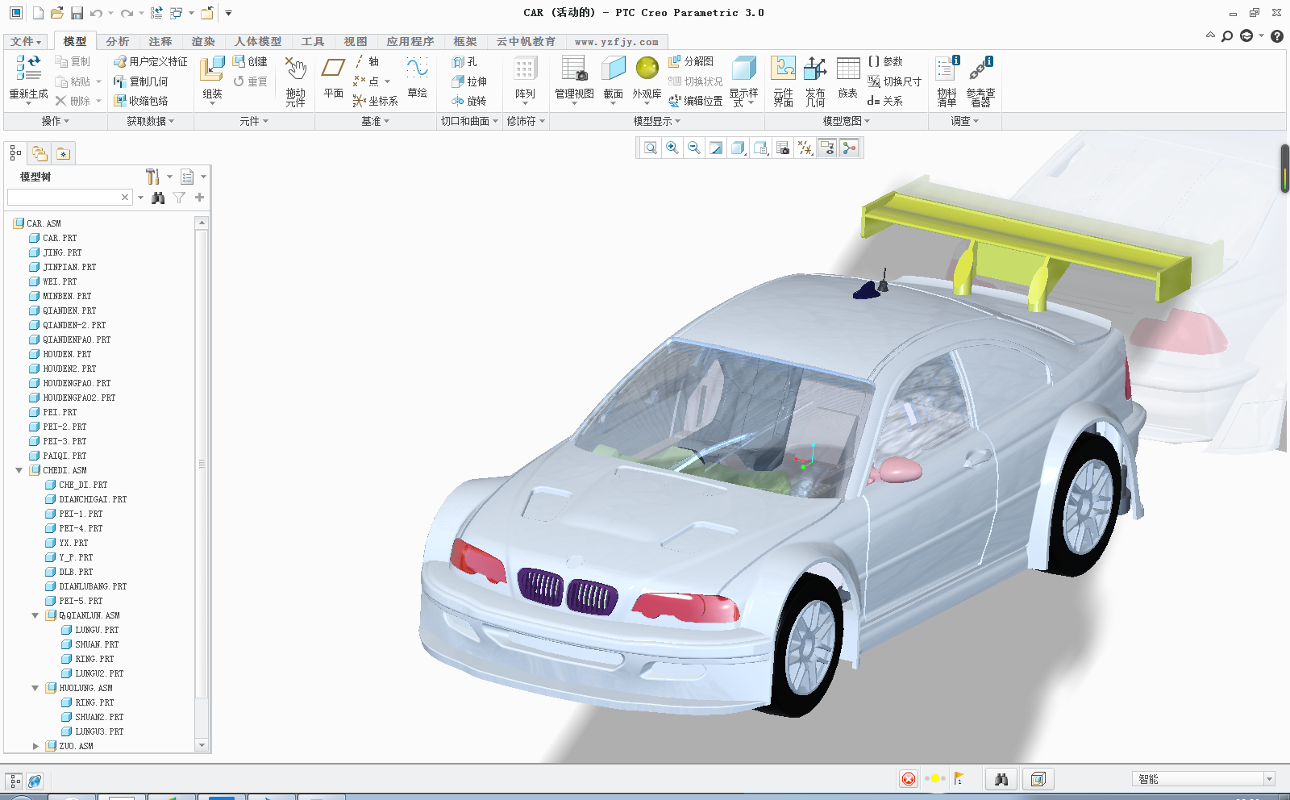Open the Appearance Gallery (外观库) sphere
1290x800 pixels.
647,69
